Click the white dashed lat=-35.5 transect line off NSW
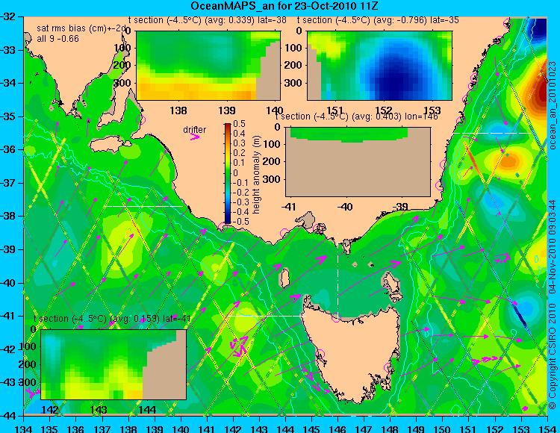The height and width of the screenshot is (433, 560). pos(493,133)
